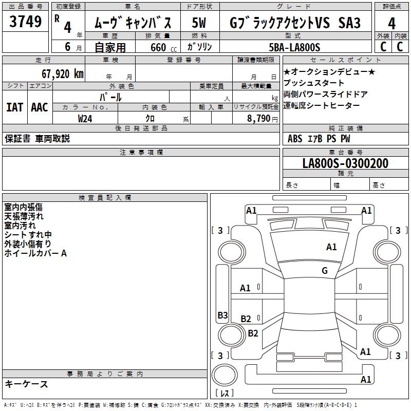Select the inspector note 天張薄汚れ
Viewport: 411px width, 411px height.
[24, 216]
